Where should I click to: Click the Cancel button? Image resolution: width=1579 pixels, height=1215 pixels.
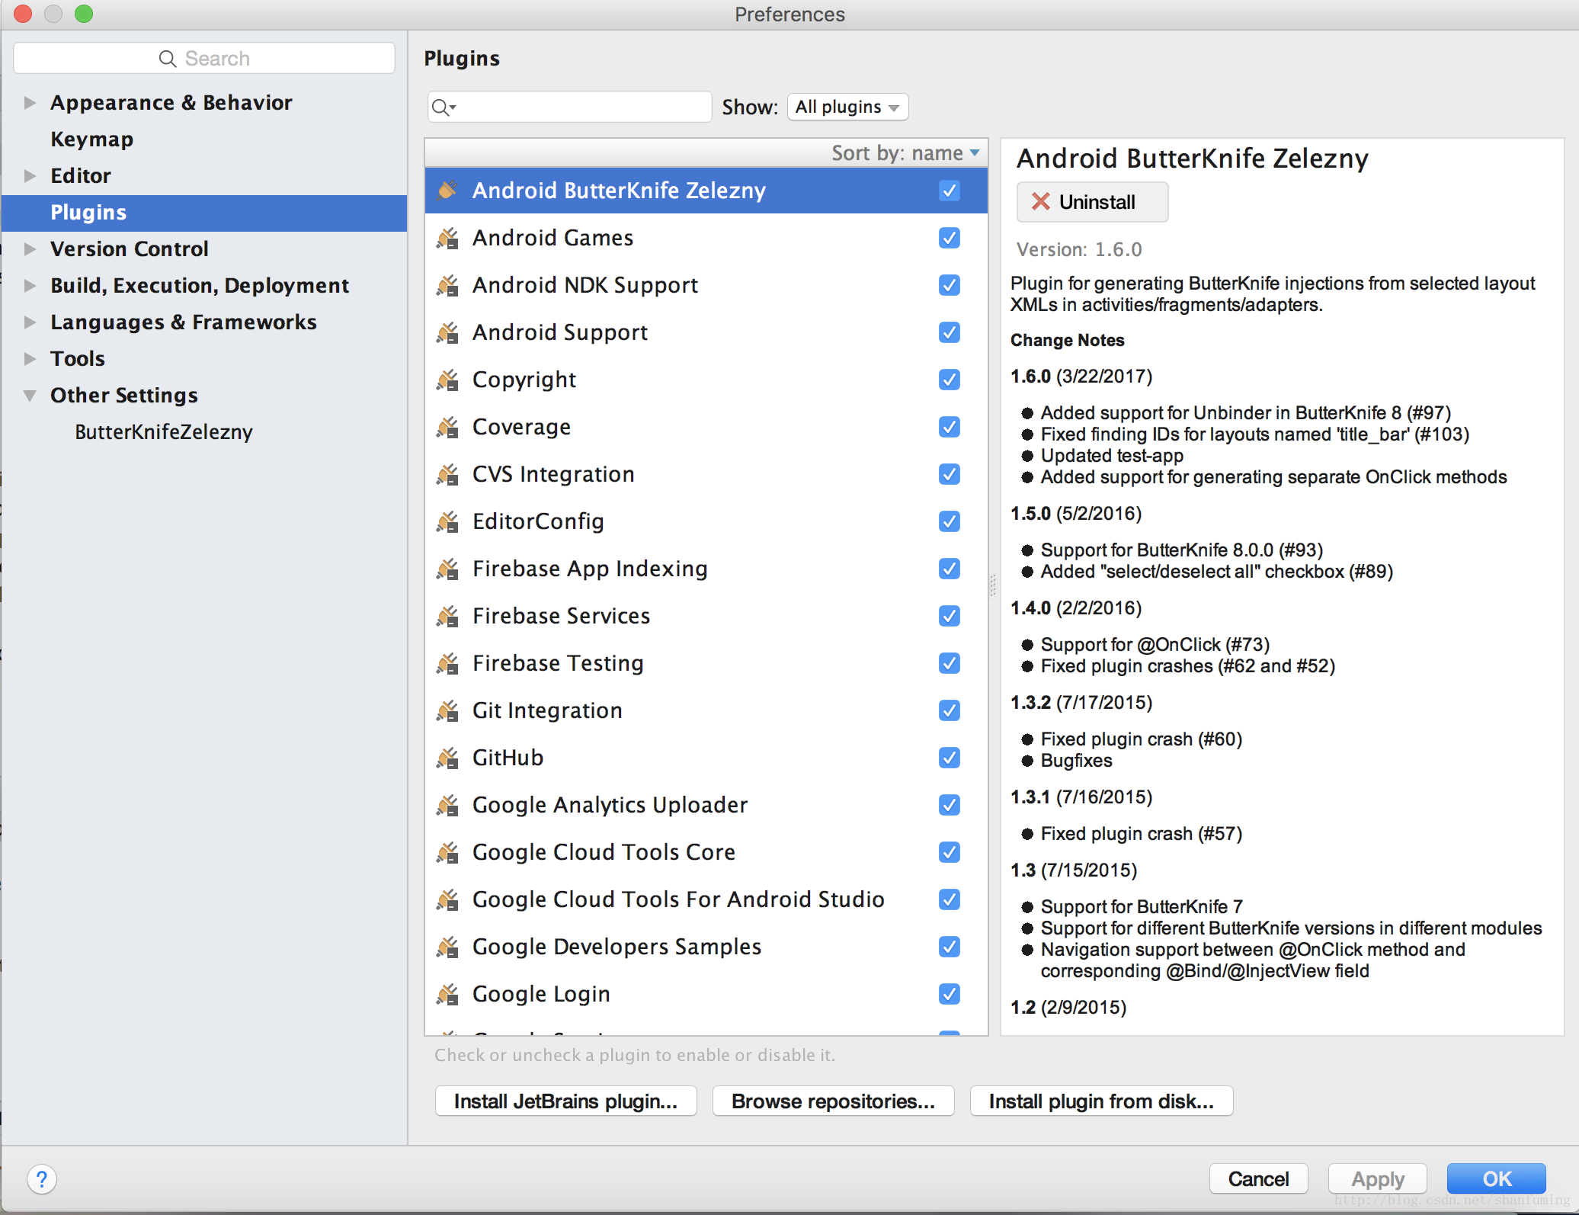1258,1179
